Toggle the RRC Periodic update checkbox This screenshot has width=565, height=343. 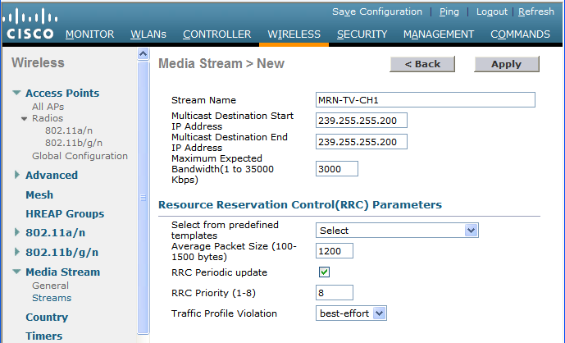tap(324, 272)
